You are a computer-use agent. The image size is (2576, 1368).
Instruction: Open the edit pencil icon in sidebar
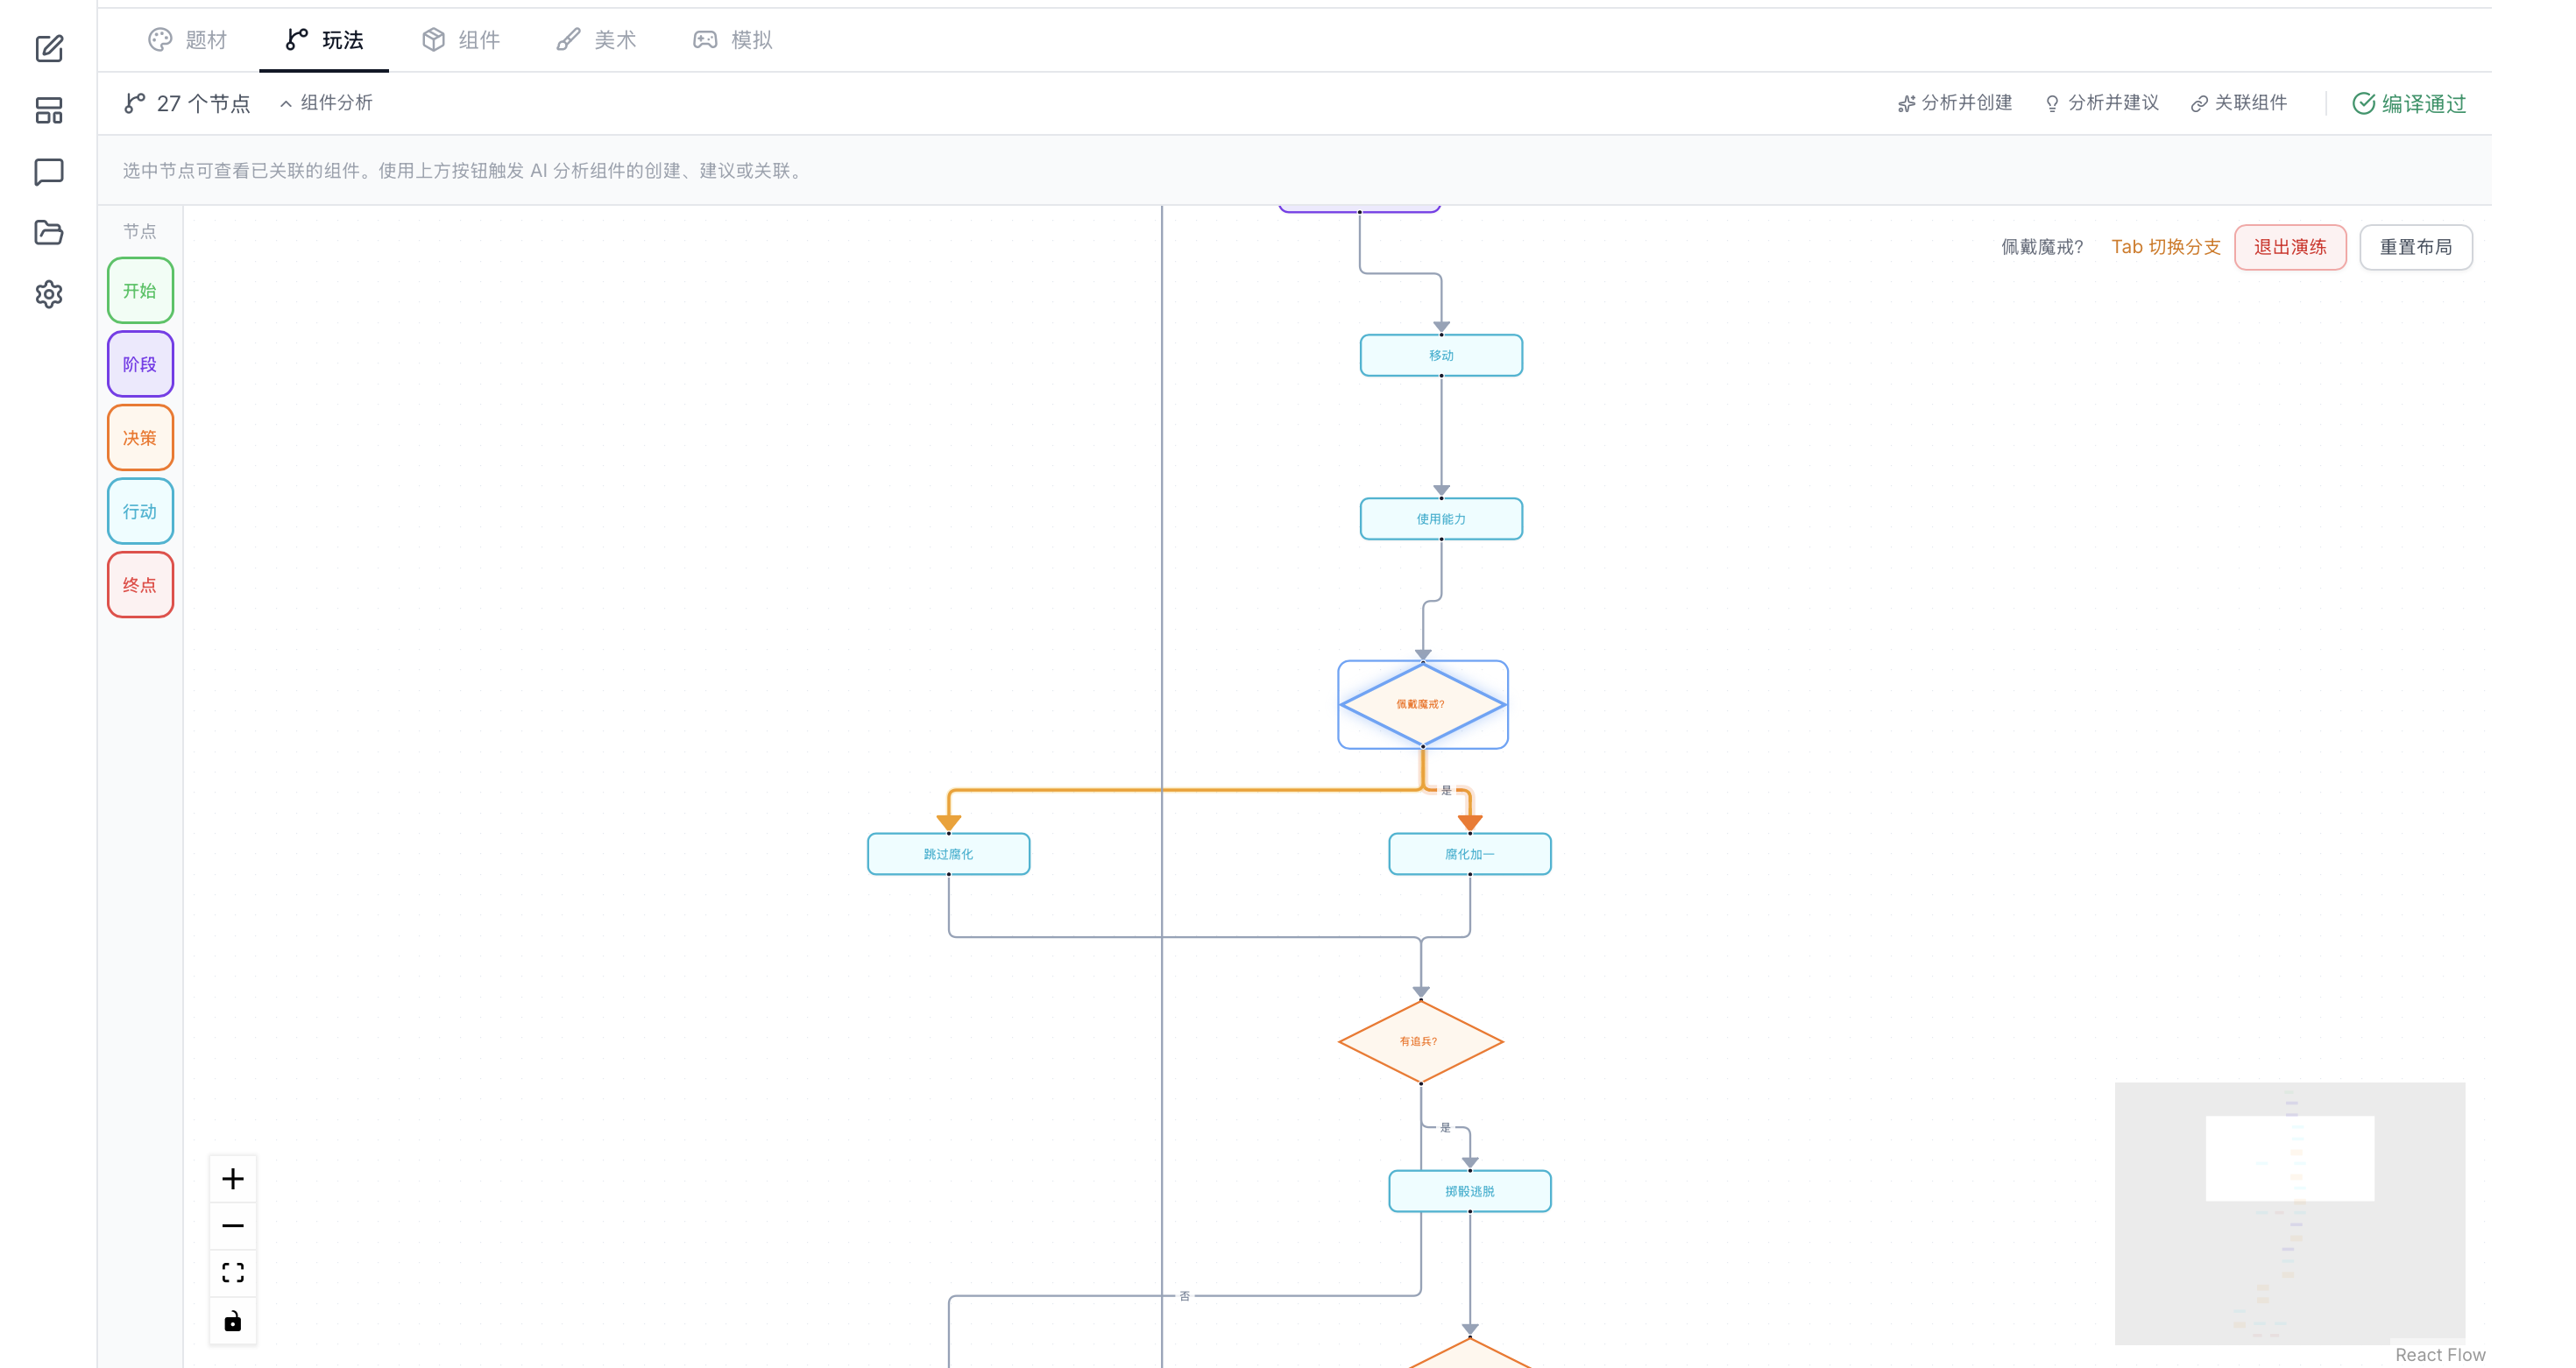(x=49, y=48)
